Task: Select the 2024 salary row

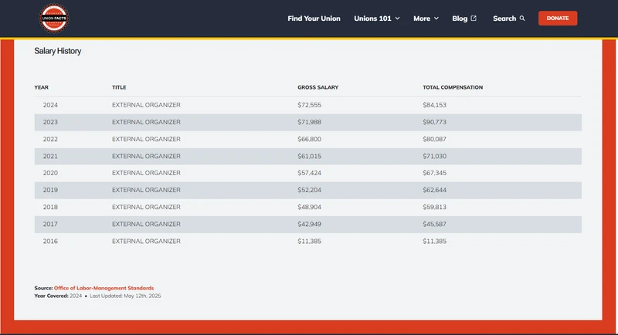Action: click(x=307, y=105)
